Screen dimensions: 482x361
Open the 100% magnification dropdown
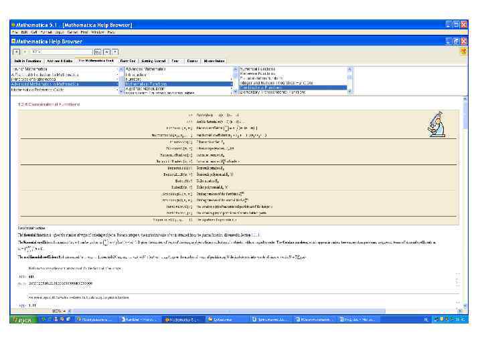59,311
